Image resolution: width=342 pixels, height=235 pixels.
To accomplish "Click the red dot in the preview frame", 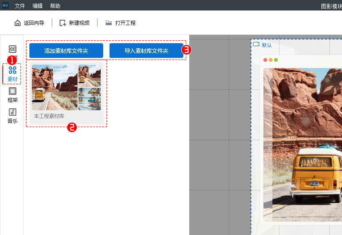I will [x=265, y=60].
